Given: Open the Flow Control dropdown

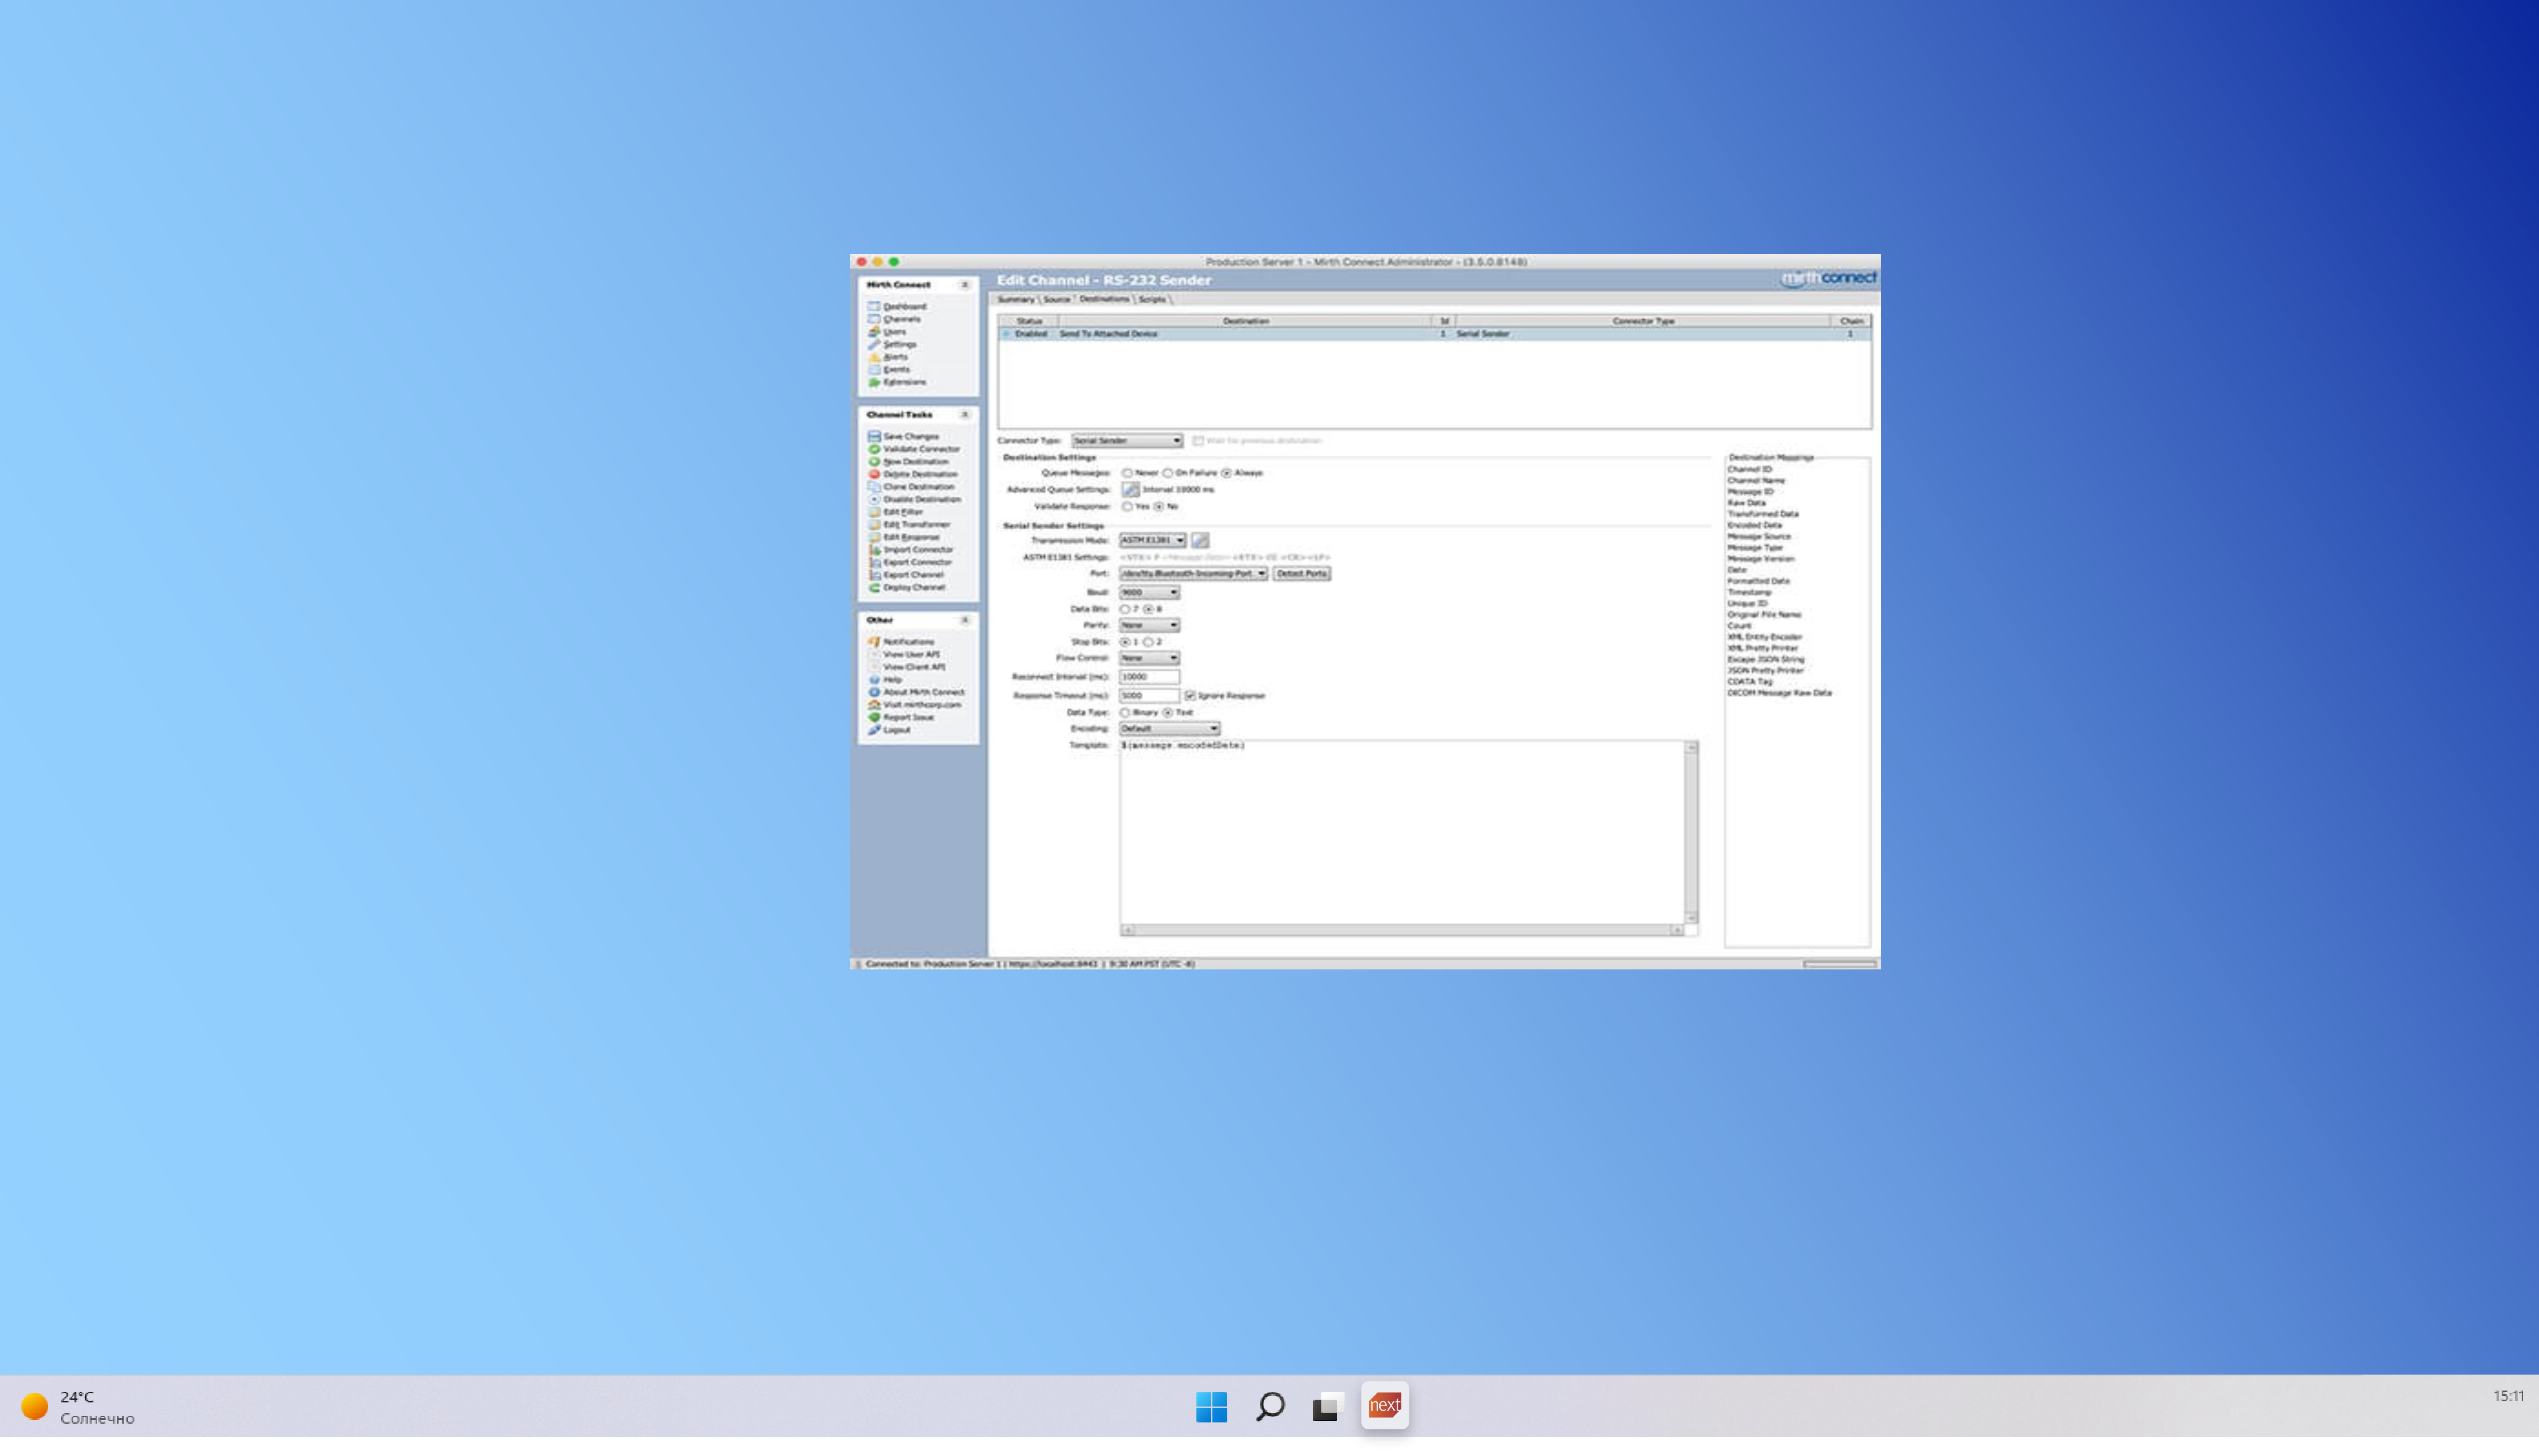Looking at the screenshot, I should point(1149,659).
